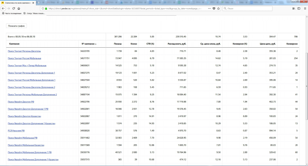The width and height of the screenshot is (308, 166).
Task: Open 'Поиск Neoslim Десктоп Дополнение 1 Казахстан'
Action: tap(31, 123)
